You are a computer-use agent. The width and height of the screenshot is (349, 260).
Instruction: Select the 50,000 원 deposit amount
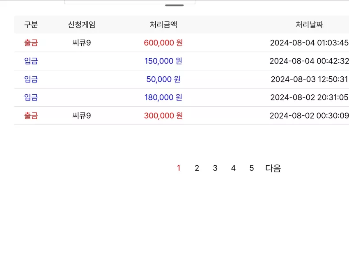click(x=163, y=79)
